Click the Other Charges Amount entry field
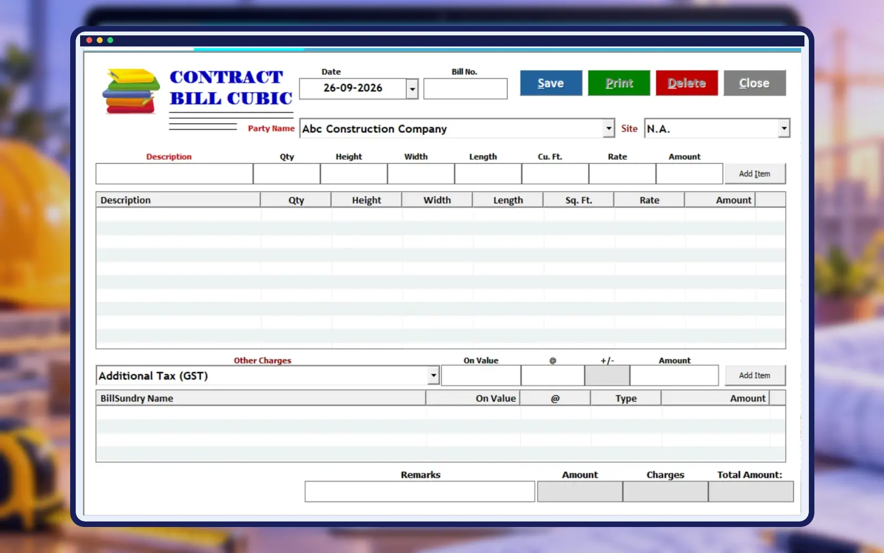Screen dimensions: 884x553 pos(674,375)
